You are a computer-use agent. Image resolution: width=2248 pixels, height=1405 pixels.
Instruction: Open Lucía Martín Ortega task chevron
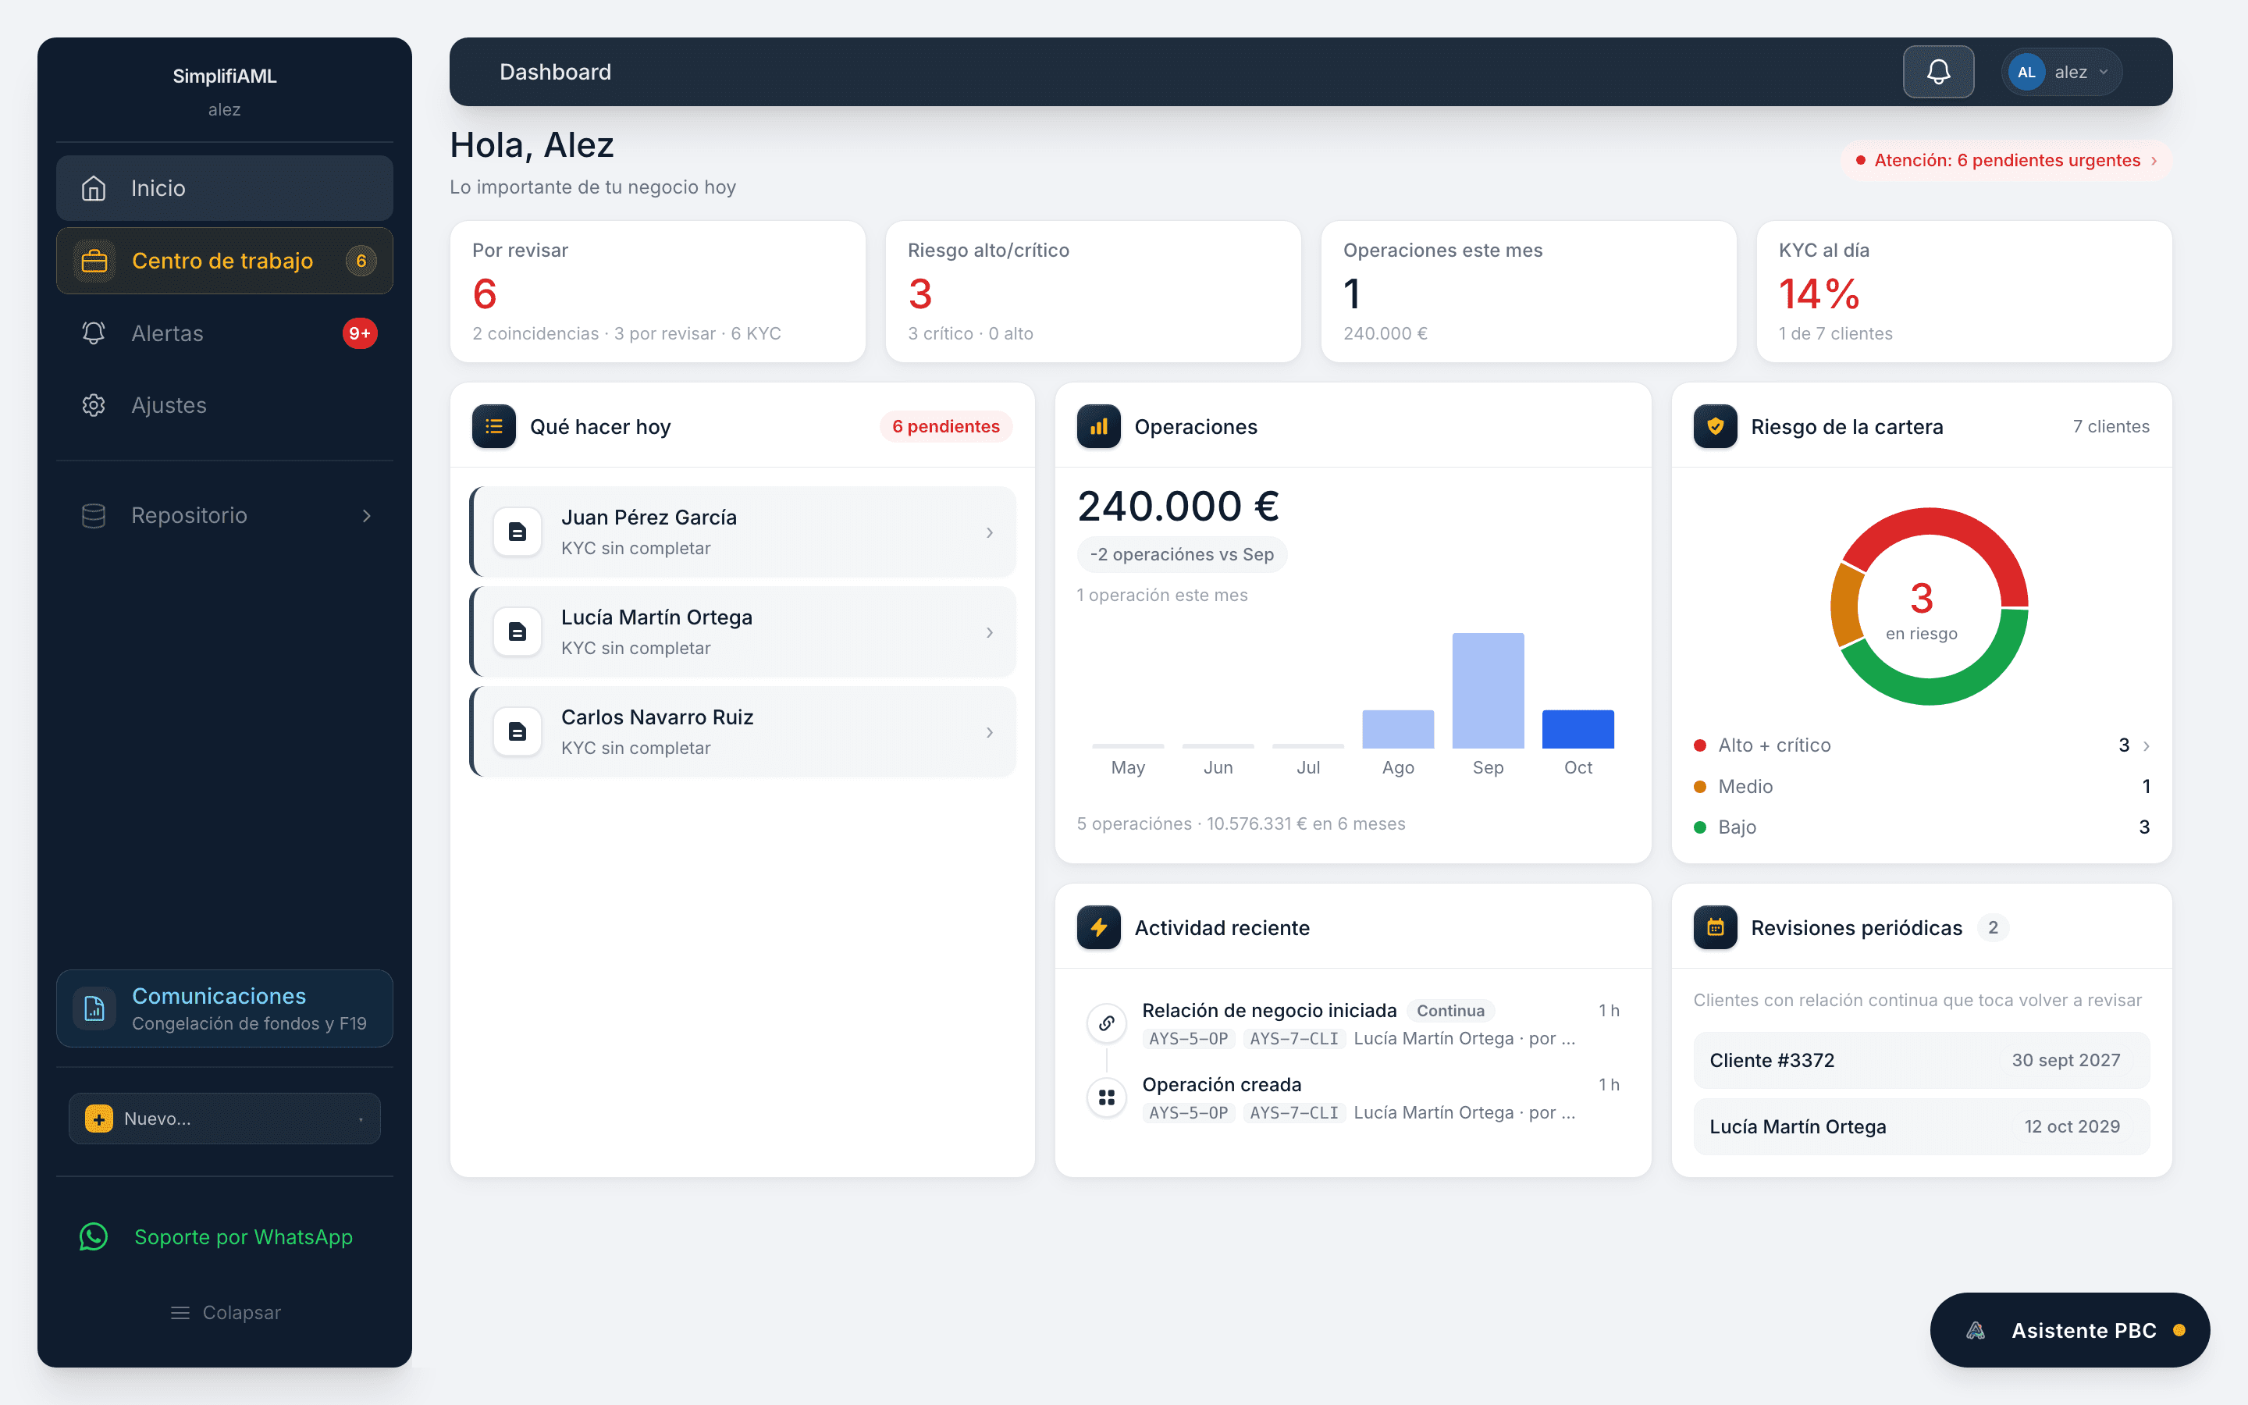point(989,633)
